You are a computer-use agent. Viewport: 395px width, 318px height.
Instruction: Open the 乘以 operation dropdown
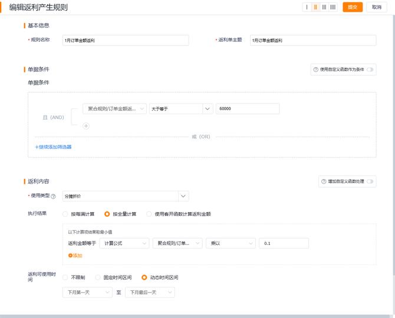coord(230,243)
